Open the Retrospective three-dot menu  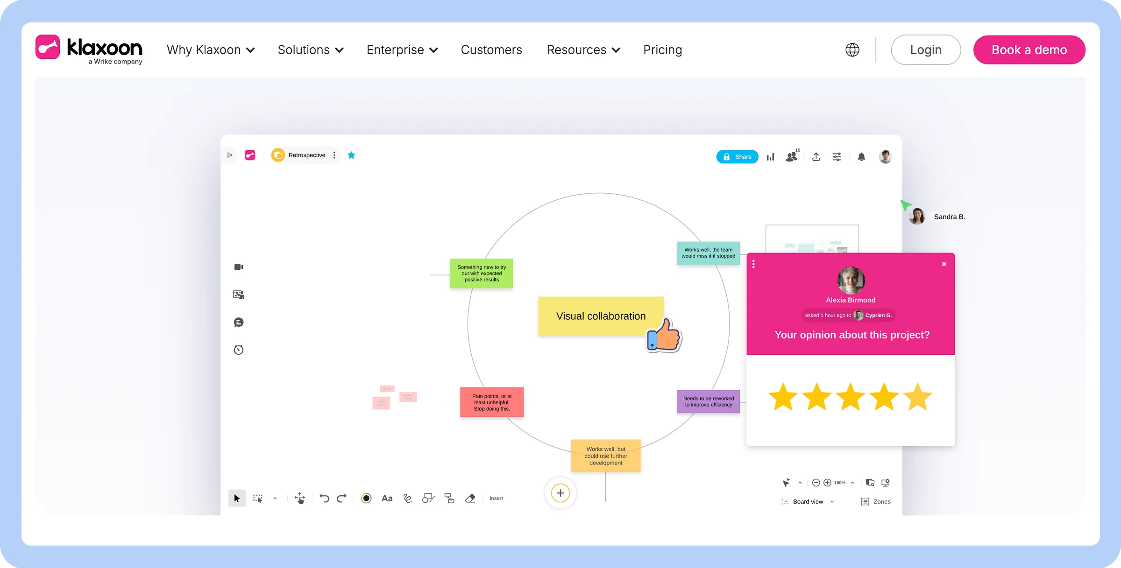pos(334,155)
